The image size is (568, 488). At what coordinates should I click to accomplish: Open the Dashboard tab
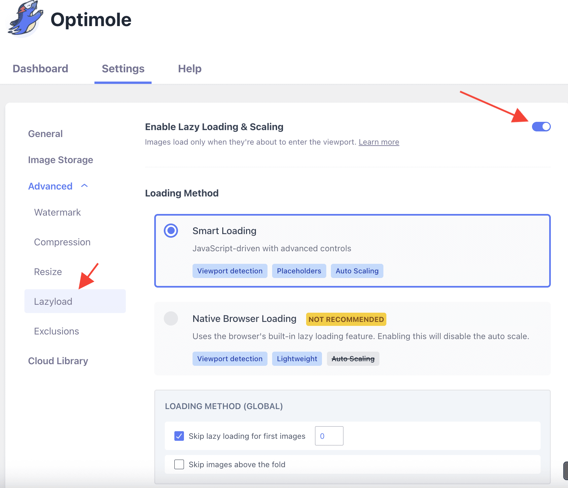pyautogui.click(x=40, y=69)
